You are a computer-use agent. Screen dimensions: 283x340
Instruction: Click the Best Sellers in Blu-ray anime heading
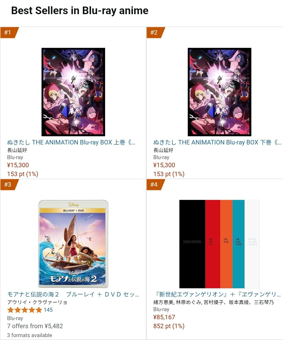coord(80,11)
